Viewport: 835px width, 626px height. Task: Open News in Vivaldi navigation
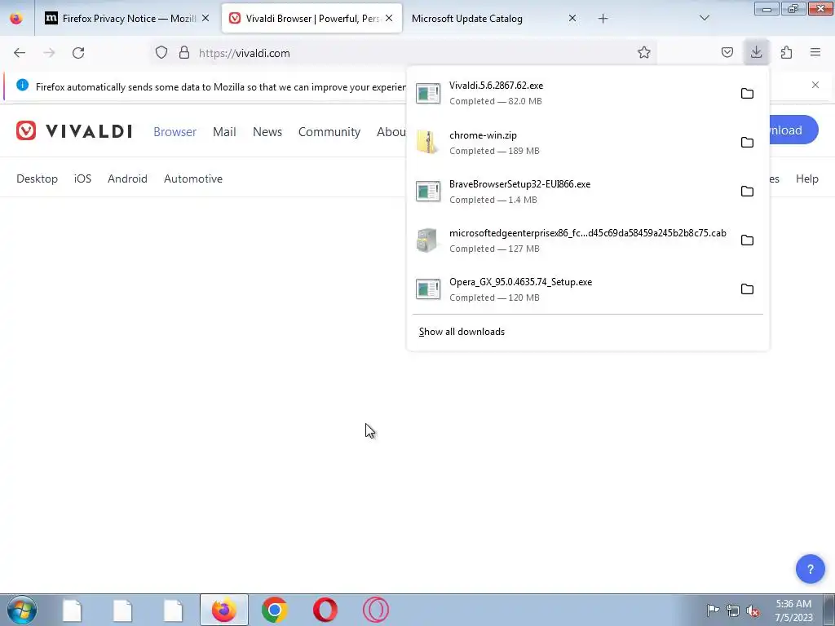click(267, 131)
